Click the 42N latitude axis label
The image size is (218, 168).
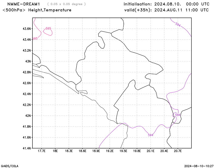(x=28, y=116)
